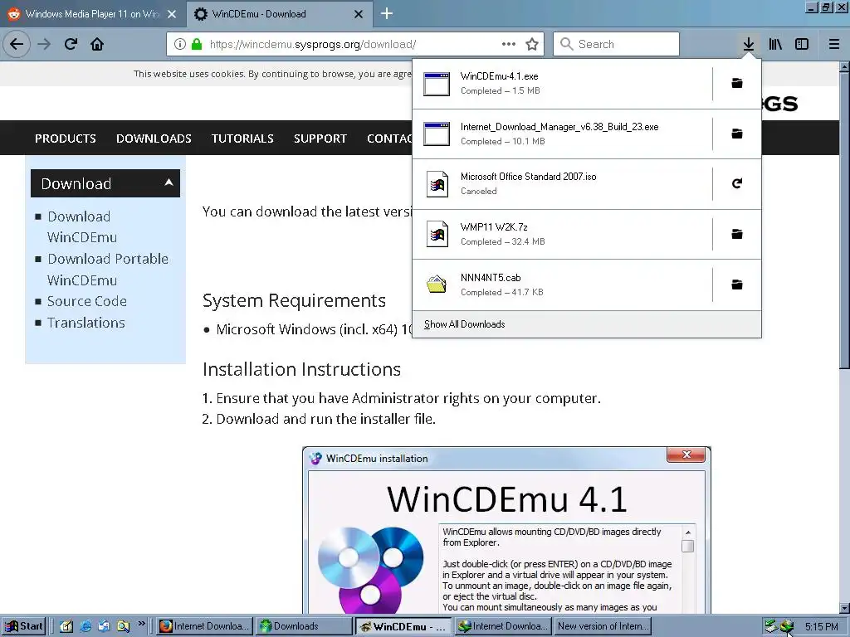Collapse the Download sidebar section
This screenshot has height=637, width=850.
[x=105, y=183]
